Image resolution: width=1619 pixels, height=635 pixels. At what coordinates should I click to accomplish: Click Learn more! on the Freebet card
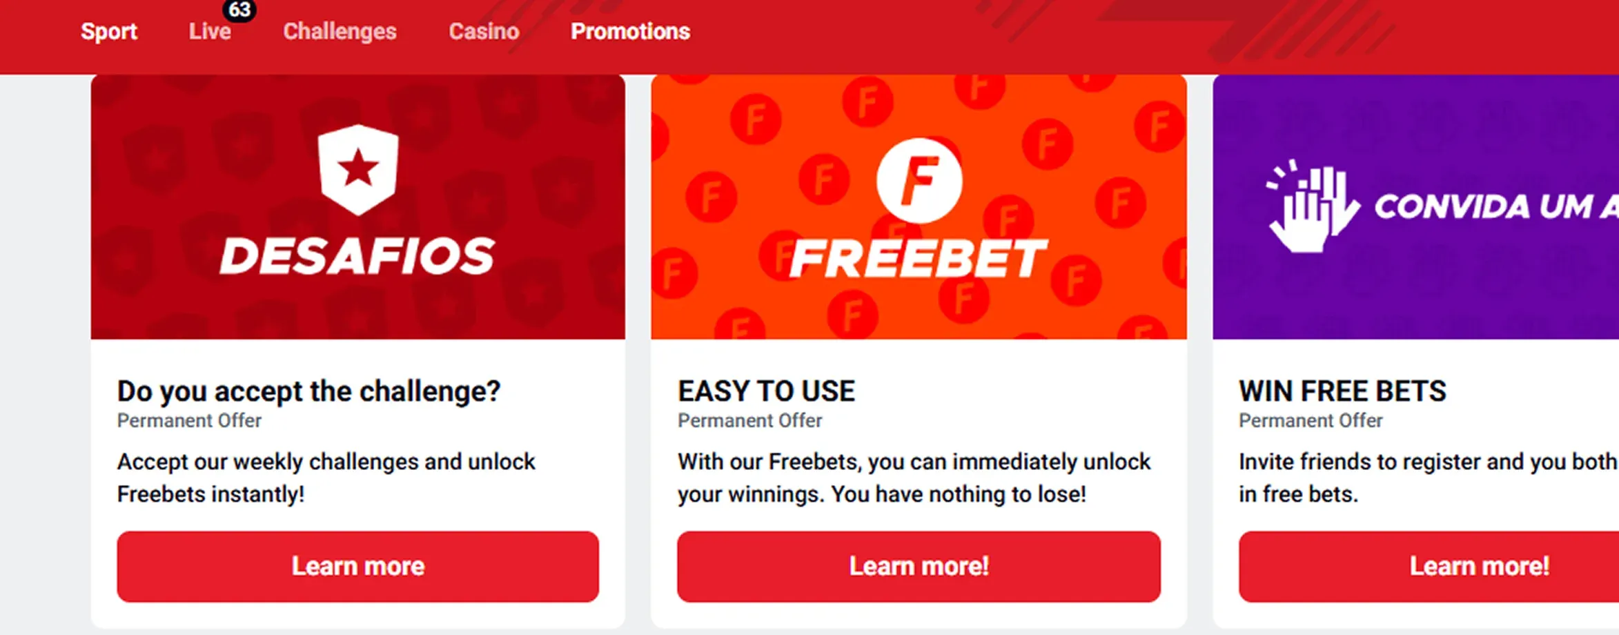pyautogui.click(x=919, y=566)
